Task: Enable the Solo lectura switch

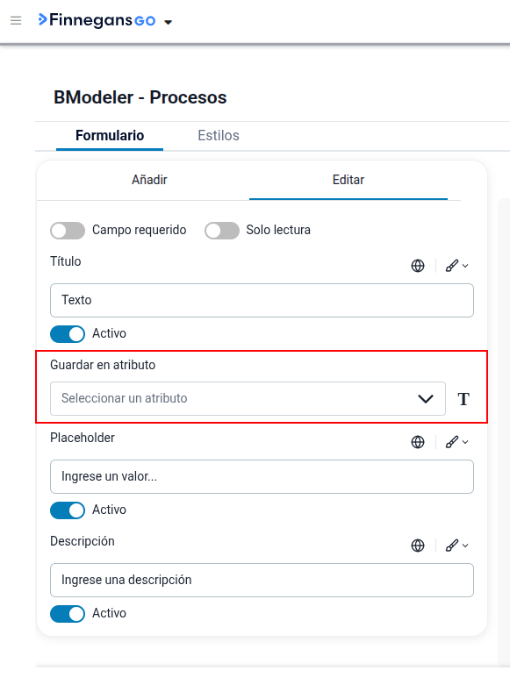Action: point(222,231)
